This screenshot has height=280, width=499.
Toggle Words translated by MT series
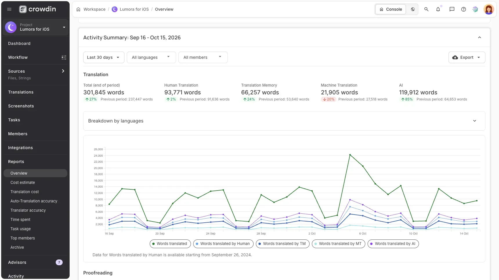click(339, 244)
